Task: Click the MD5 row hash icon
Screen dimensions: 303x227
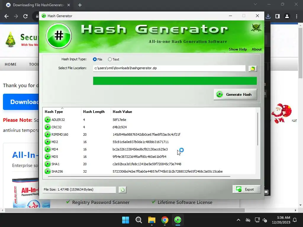Action: click(x=47, y=157)
